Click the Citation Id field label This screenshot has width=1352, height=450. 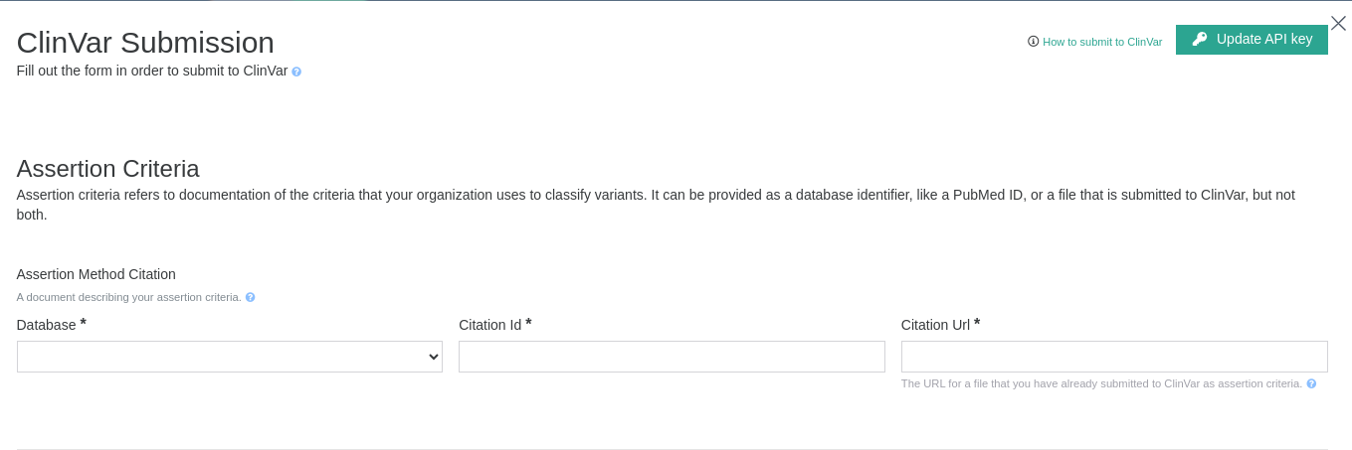pyautogui.click(x=489, y=325)
